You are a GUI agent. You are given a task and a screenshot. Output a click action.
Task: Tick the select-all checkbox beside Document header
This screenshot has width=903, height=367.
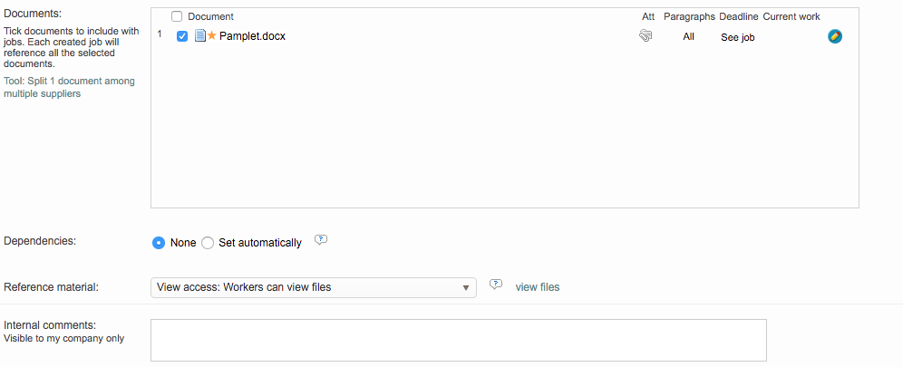point(177,16)
